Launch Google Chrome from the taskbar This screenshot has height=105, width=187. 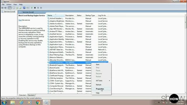38,102
